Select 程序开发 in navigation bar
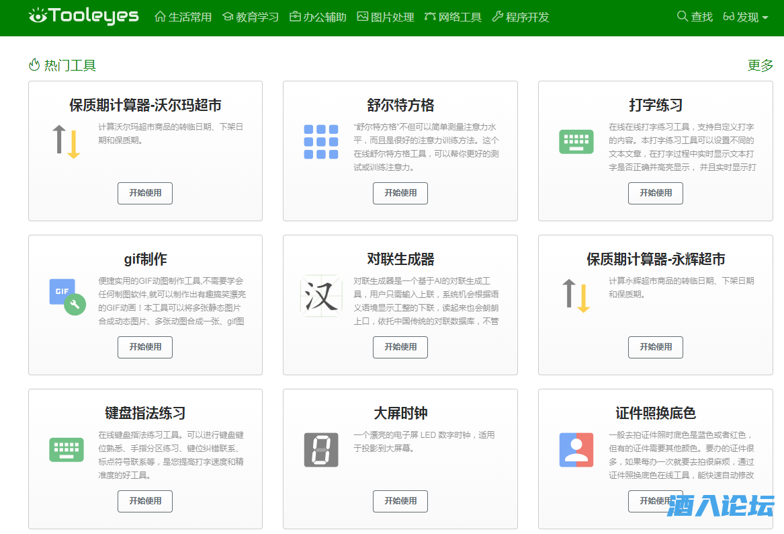This screenshot has width=784, height=534. (521, 17)
